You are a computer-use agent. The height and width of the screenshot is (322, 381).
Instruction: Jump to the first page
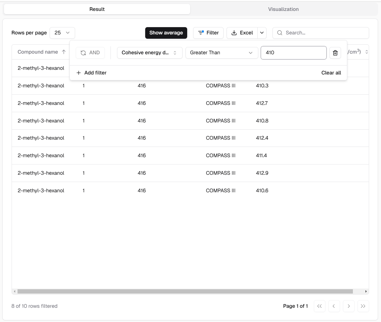pyautogui.click(x=319, y=306)
